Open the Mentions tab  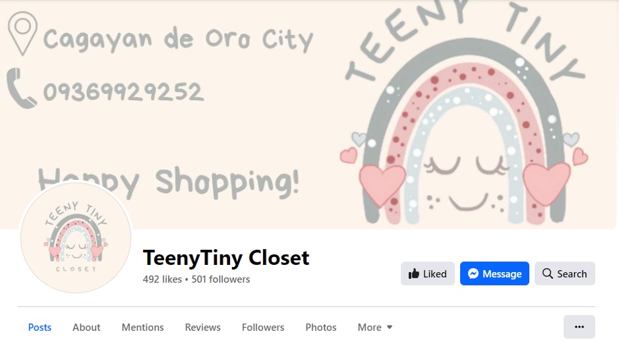142,327
